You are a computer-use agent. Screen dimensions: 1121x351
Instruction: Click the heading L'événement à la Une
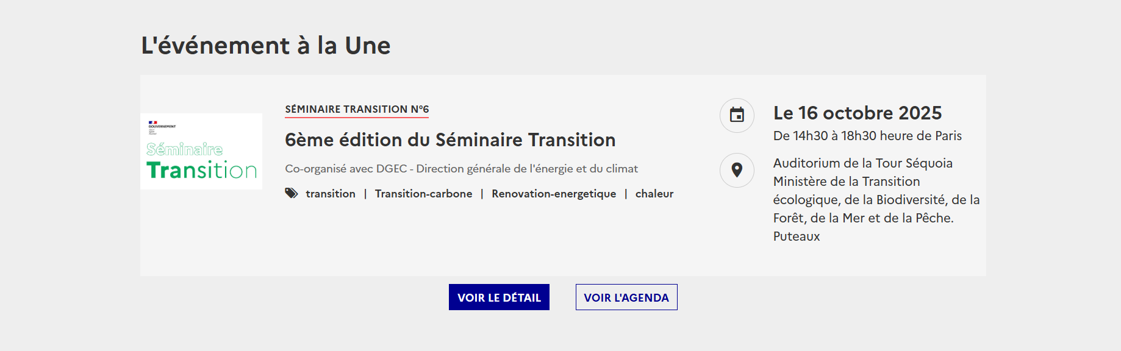(x=266, y=46)
